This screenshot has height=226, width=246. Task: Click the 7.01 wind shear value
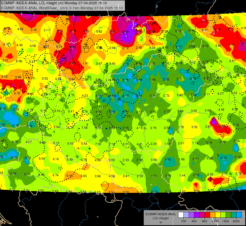point(139,32)
